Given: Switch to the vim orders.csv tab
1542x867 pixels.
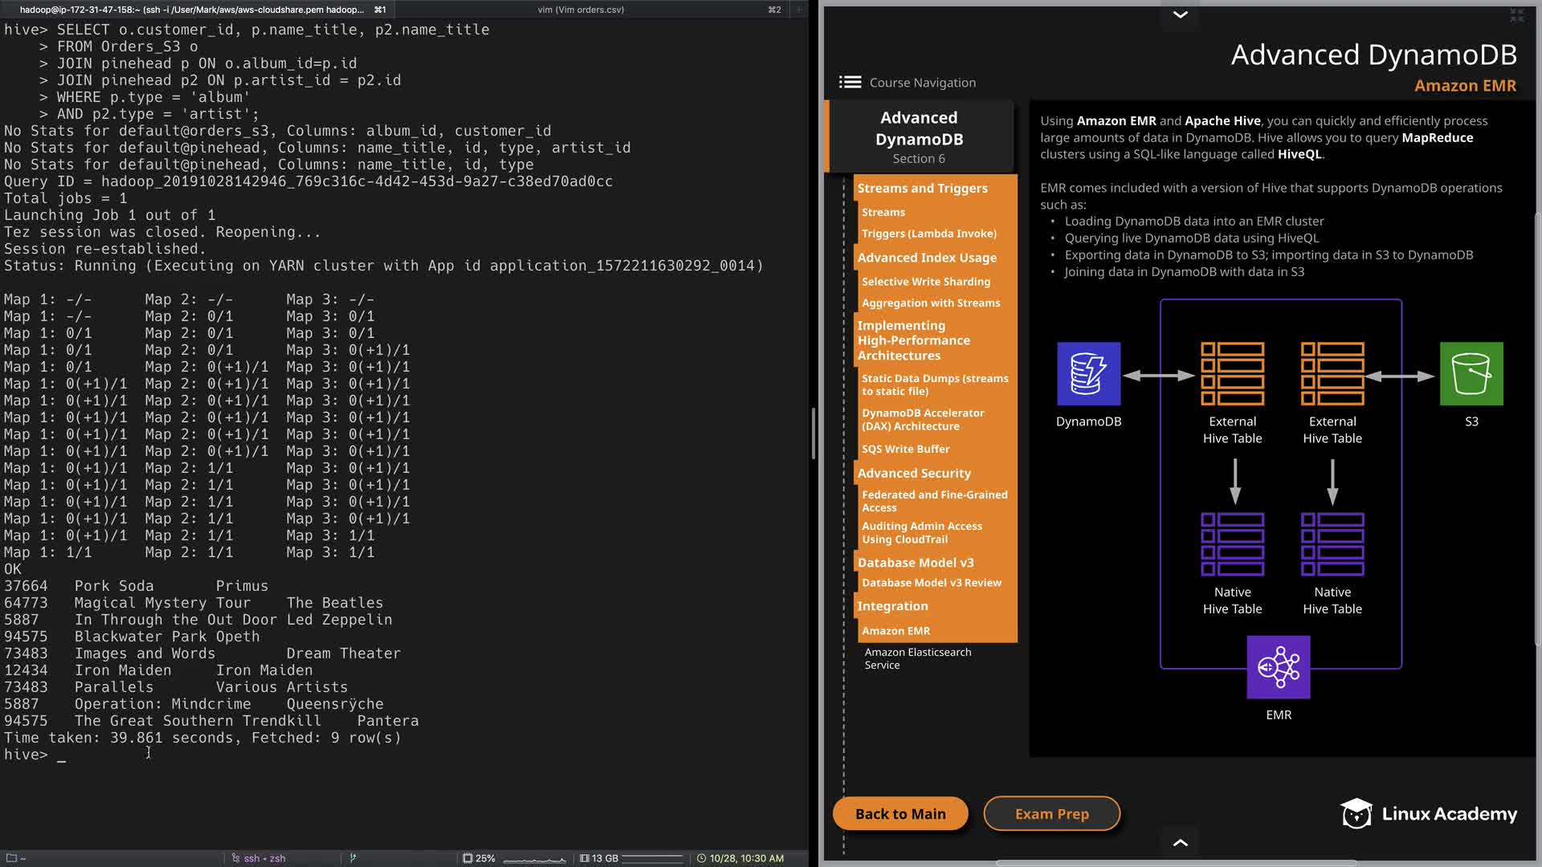Looking at the screenshot, I should click(x=581, y=10).
